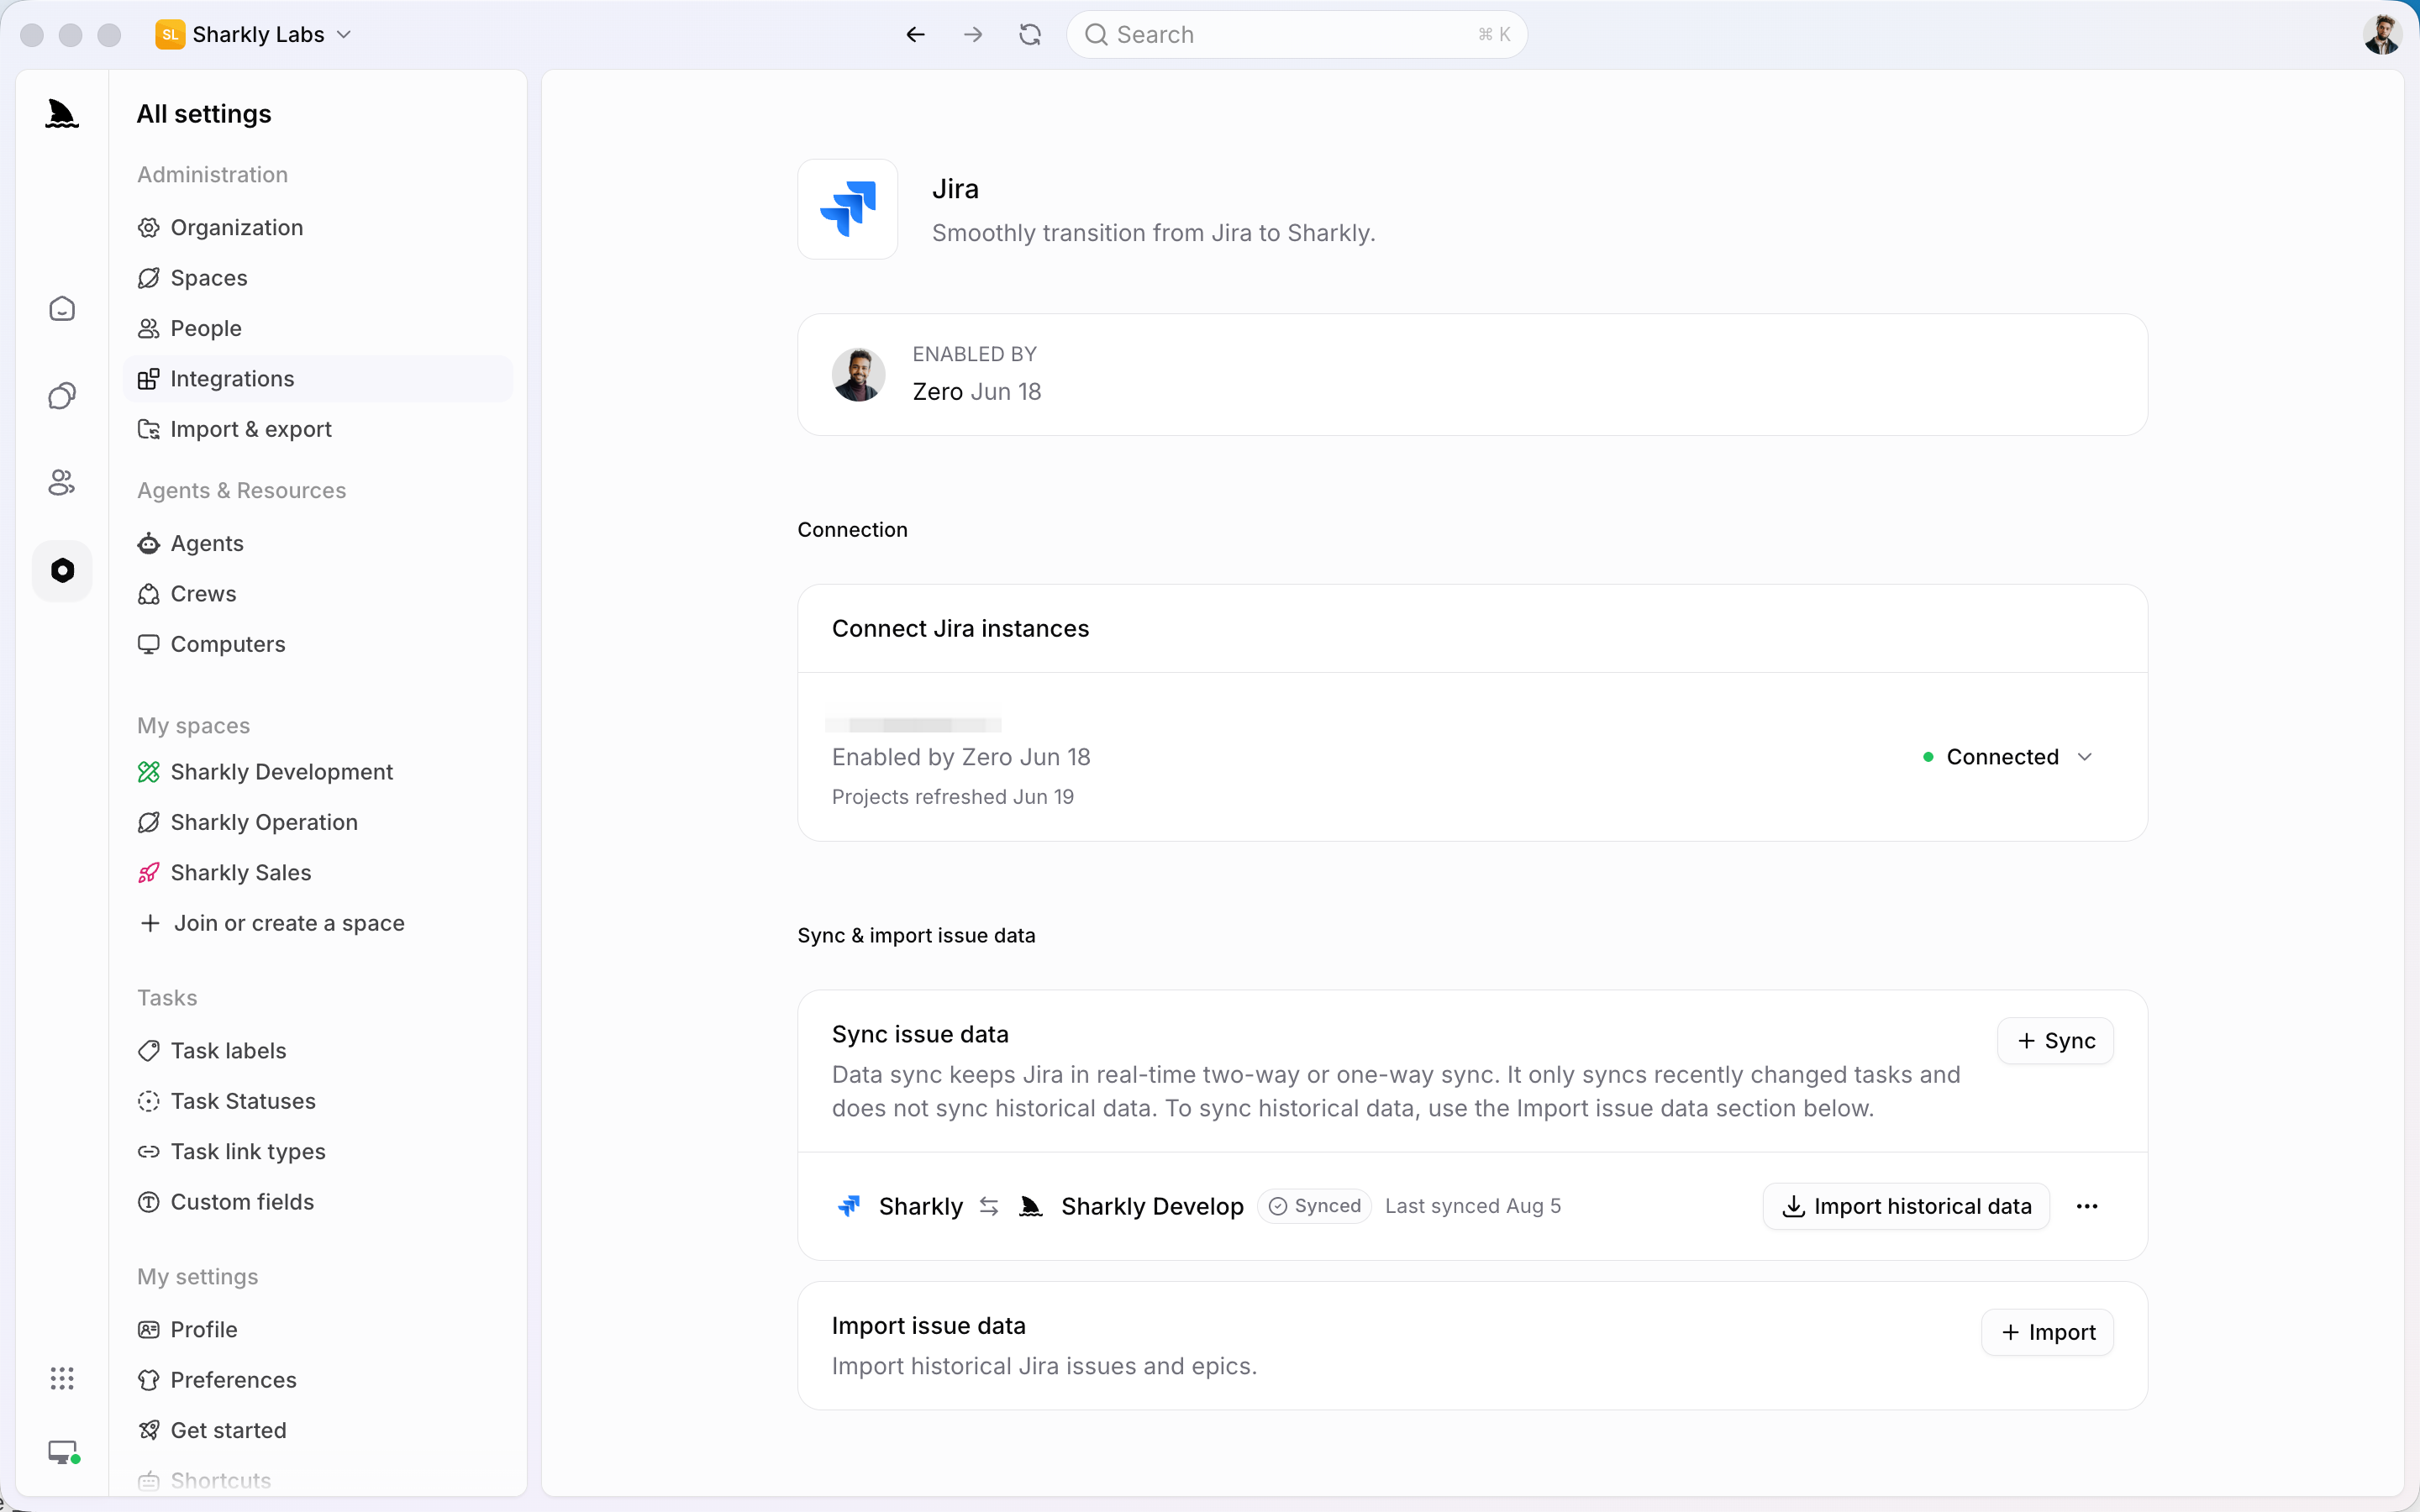Viewport: 2420px width, 1512px height.
Task: Open Profile settings
Action: tap(318, 1330)
